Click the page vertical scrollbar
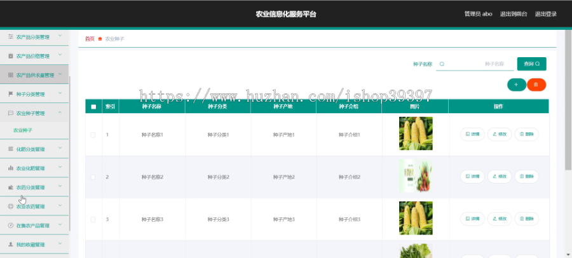The image size is (572, 258). tap(568, 98)
